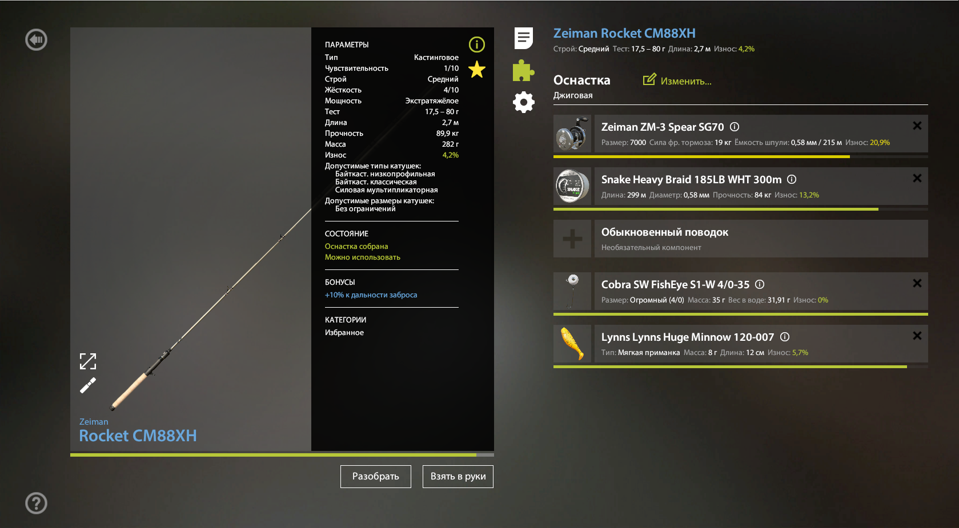The image size is (959, 528).
Task: Click the Износ 4,2% parameter value
Action: tap(450, 155)
